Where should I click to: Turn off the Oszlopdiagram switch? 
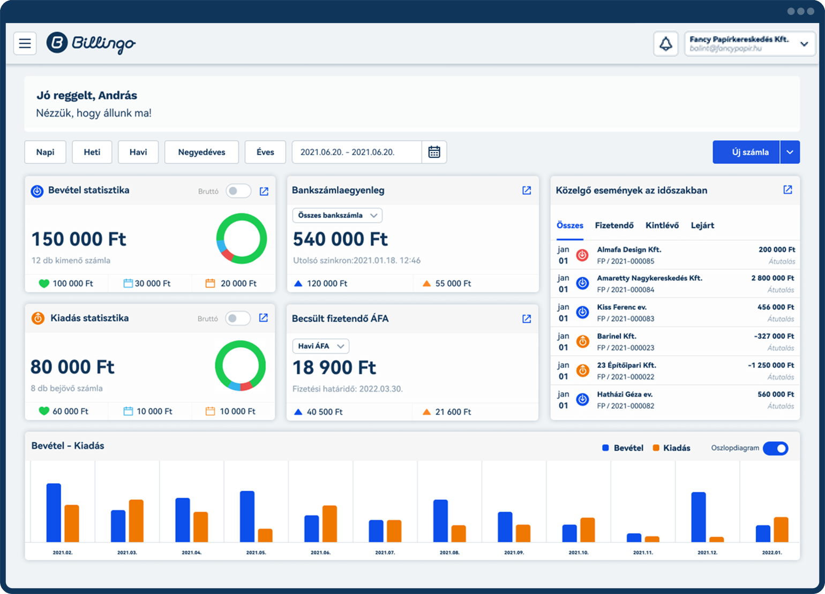point(776,448)
